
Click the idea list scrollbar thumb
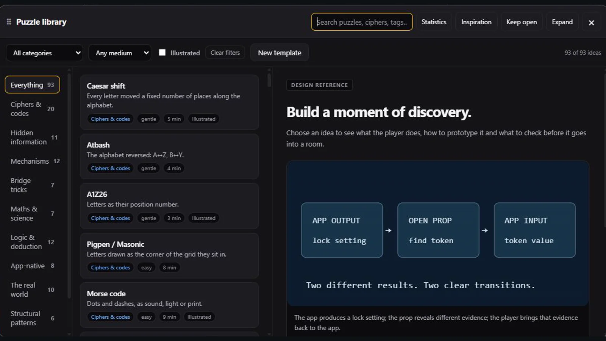(269, 80)
